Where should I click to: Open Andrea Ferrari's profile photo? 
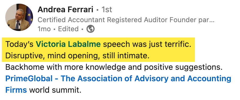(x=19, y=17)
